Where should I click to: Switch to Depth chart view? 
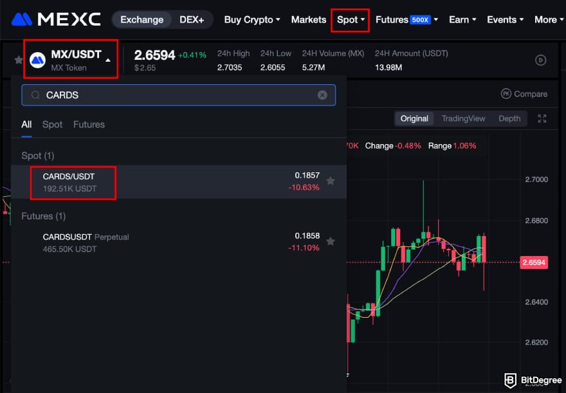[509, 118]
